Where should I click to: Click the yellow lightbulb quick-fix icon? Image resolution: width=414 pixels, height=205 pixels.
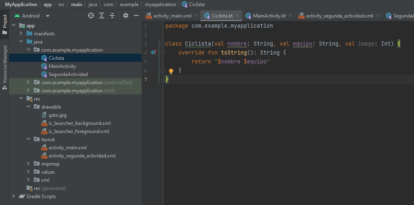[171, 71]
